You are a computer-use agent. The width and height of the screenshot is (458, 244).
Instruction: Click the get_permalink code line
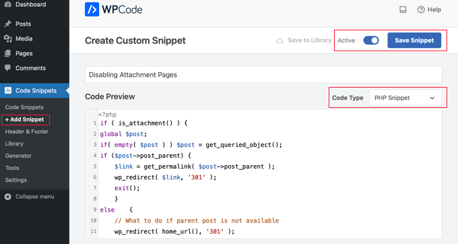195,166
